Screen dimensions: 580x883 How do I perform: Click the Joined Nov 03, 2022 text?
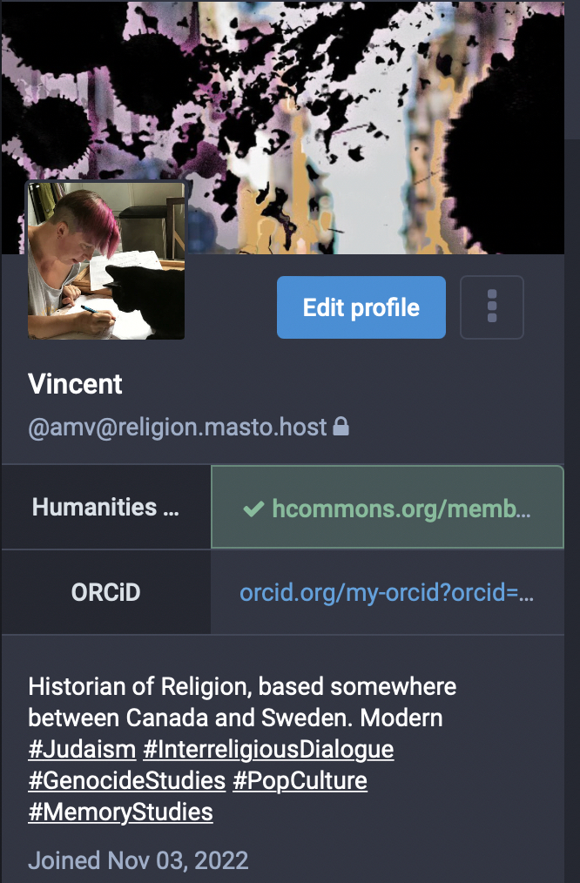[138, 860]
